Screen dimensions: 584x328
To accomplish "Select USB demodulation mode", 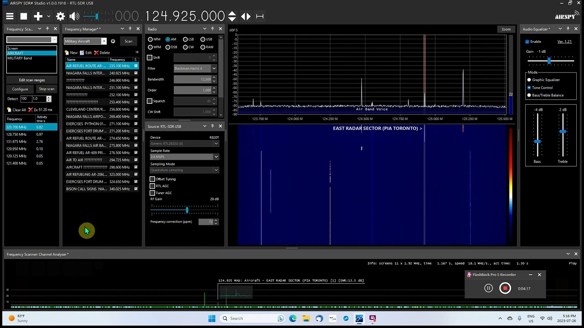I will click(206, 39).
